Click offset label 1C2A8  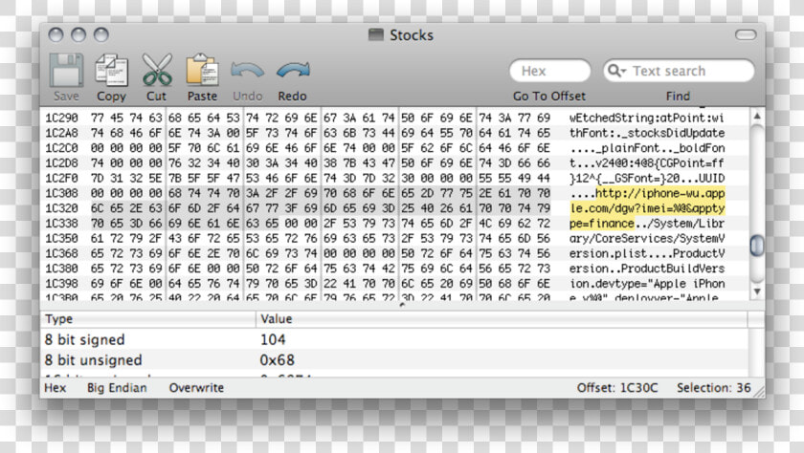click(61, 133)
